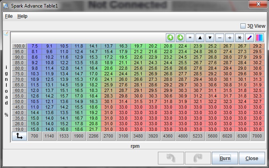
Task: Open the cell color gradient settings
Action: click(259, 38)
